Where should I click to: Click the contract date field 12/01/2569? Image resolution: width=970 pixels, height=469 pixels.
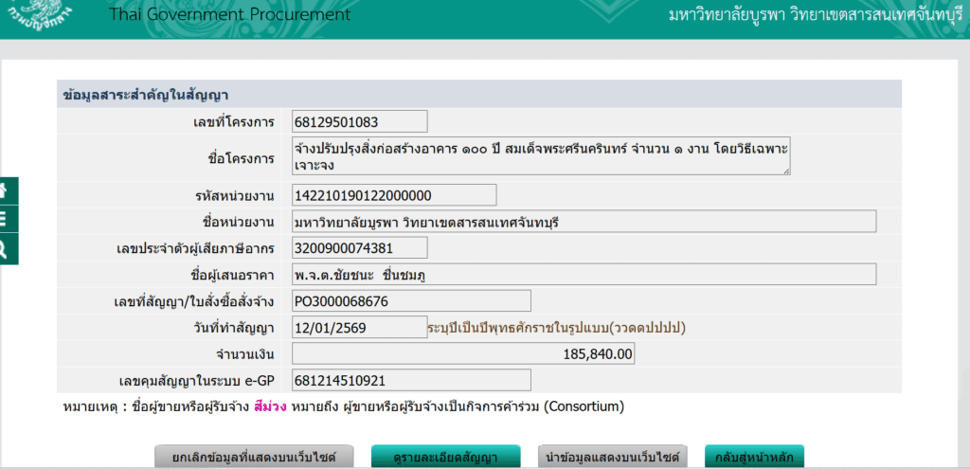[359, 328]
